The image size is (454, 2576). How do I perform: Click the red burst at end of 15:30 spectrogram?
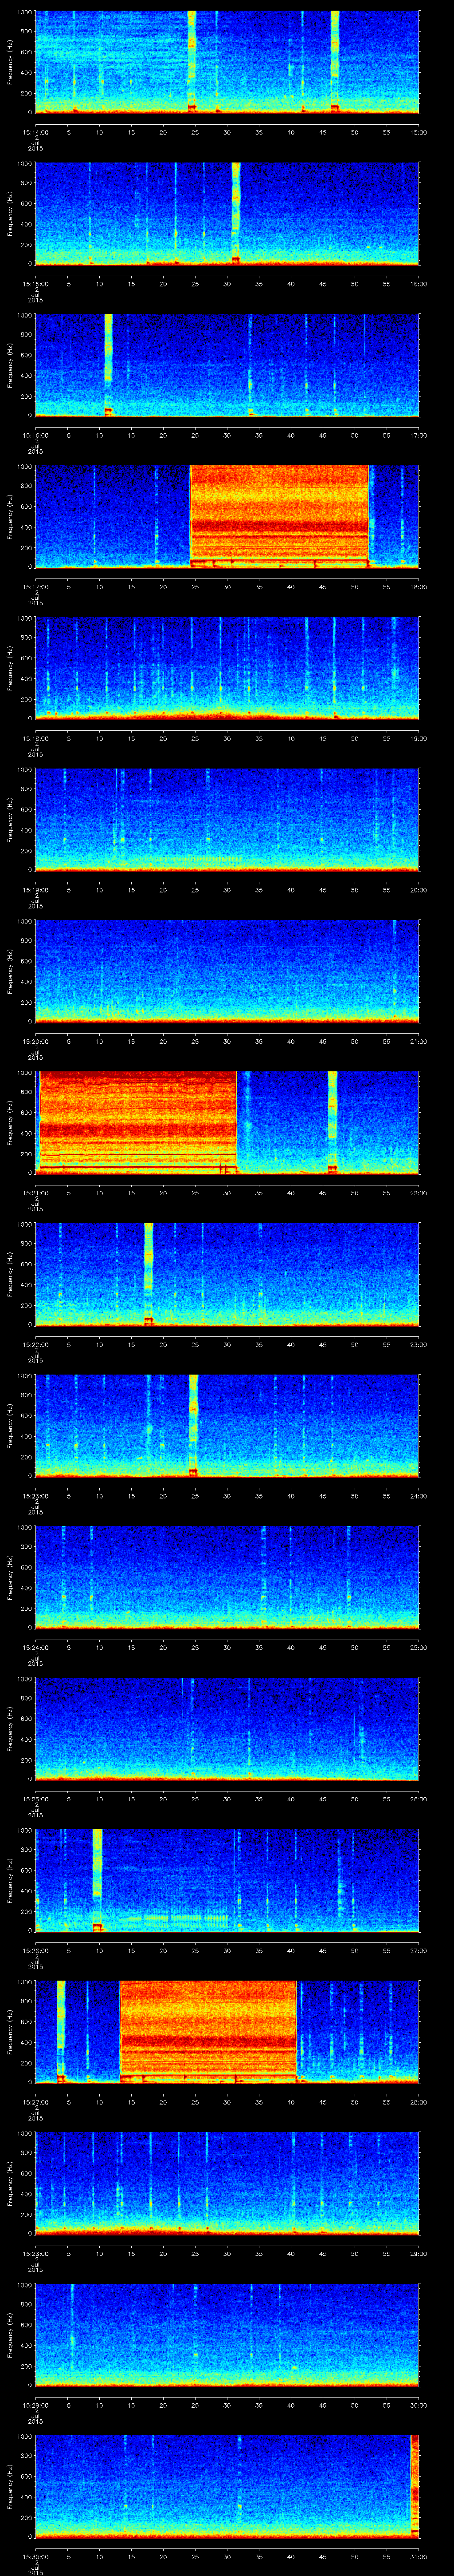[x=414, y=2483]
